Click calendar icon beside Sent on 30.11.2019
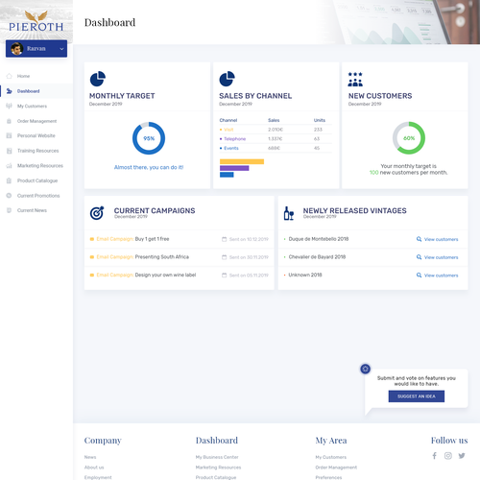Image resolution: width=480 pixels, height=480 pixels. (x=225, y=257)
